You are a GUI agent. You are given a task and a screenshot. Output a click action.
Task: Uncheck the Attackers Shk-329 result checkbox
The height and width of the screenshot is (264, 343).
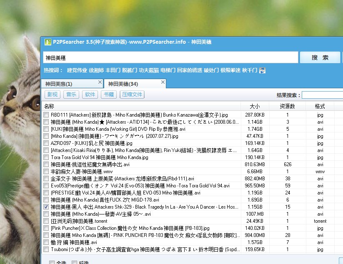click(x=45, y=207)
